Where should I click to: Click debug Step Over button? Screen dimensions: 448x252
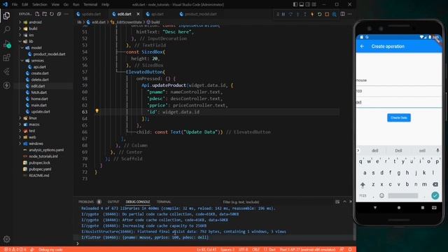point(290,14)
